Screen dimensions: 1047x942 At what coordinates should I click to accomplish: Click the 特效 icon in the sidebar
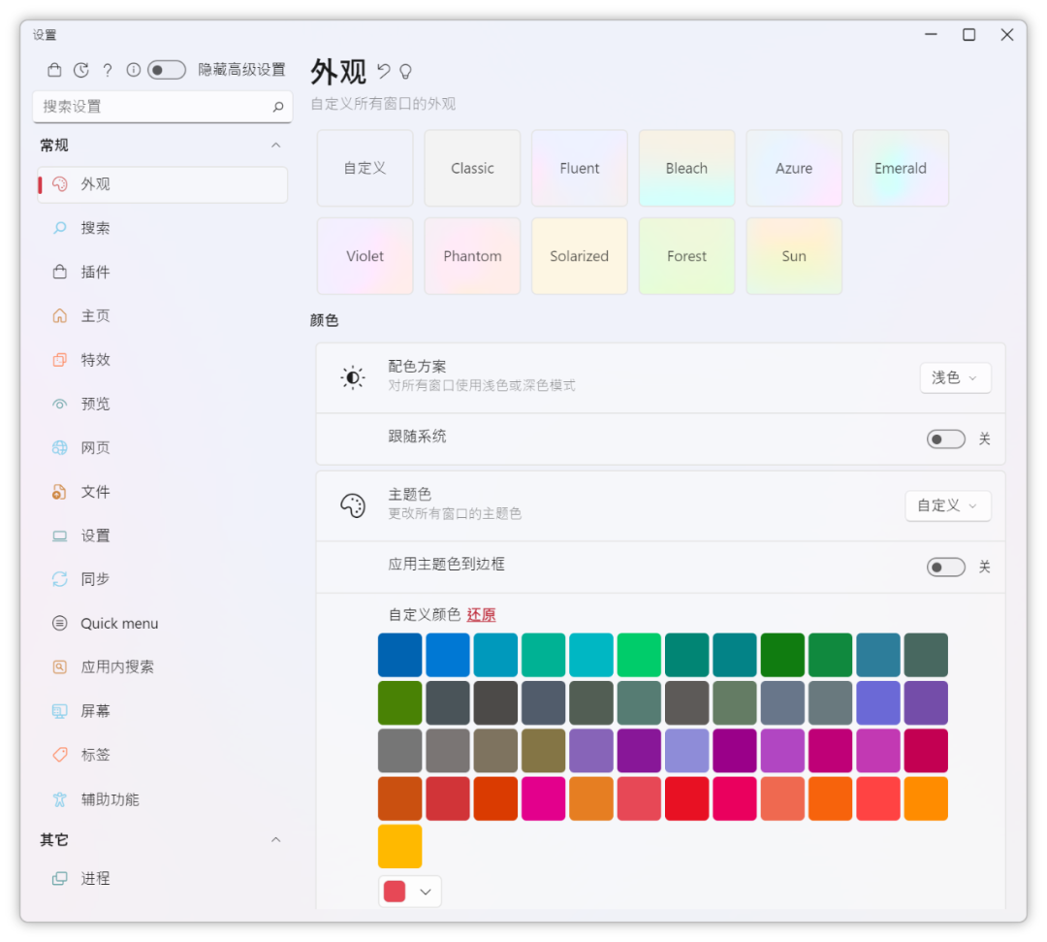[59, 359]
